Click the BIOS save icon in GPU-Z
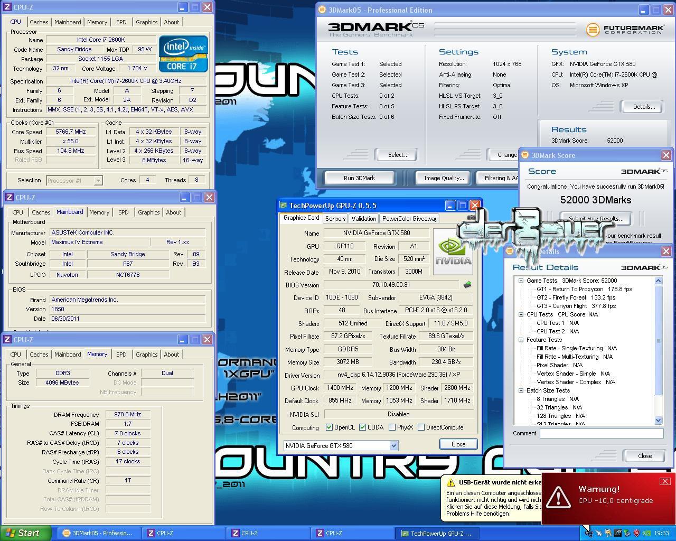The image size is (676, 541). (x=467, y=285)
